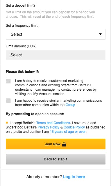This screenshot has width=111, height=186.
Task: Follow the '18 years of age or over' link
Action: pyautogui.click(x=68, y=132)
